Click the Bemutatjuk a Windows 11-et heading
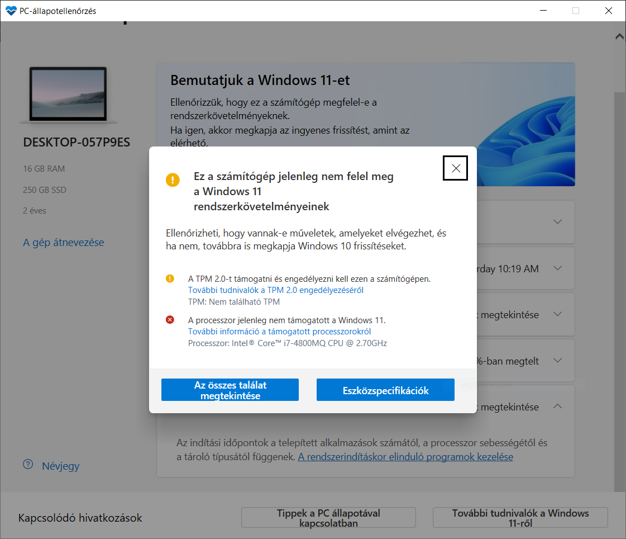626x539 pixels. pyautogui.click(x=260, y=81)
